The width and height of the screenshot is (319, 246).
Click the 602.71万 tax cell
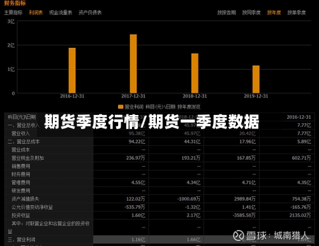point(301,158)
